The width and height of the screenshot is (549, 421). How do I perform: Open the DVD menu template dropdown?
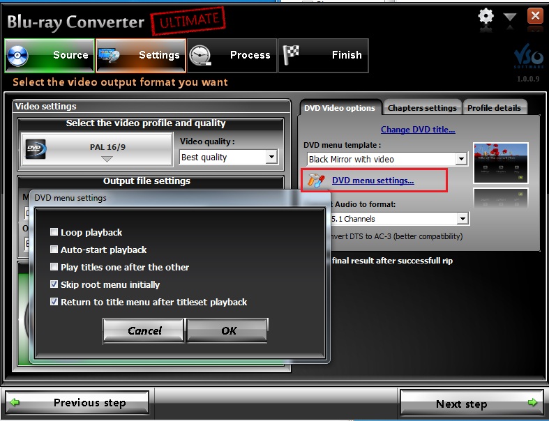click(462, 159)
